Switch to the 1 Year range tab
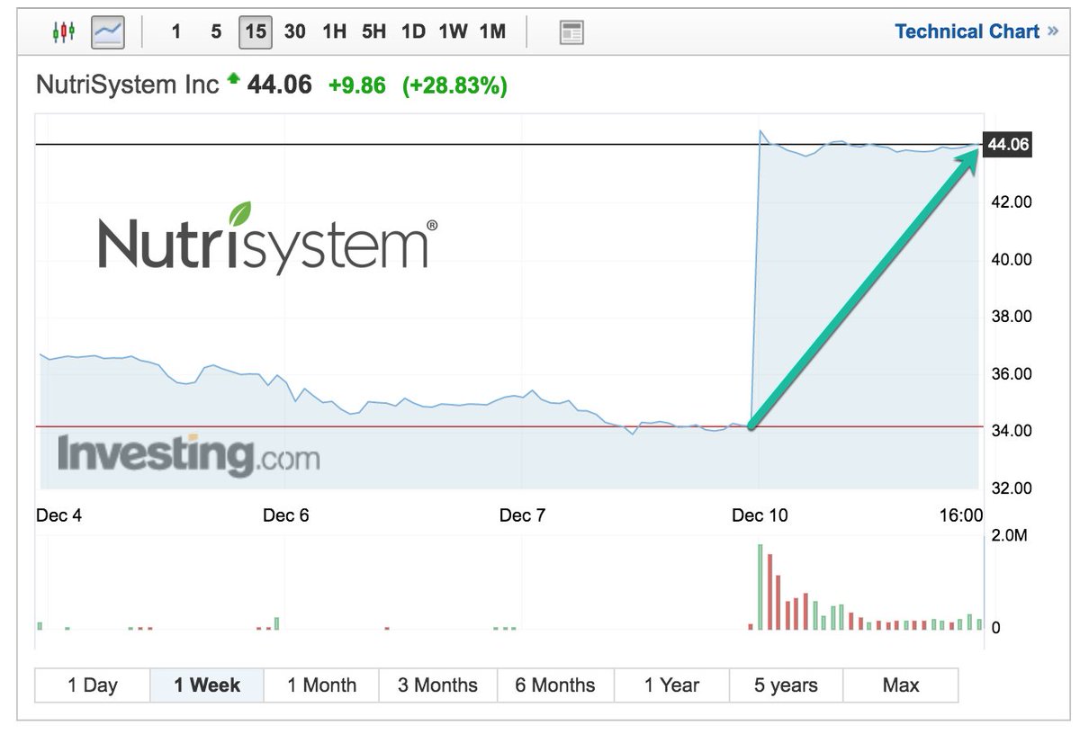 click(x=671, y=685)
